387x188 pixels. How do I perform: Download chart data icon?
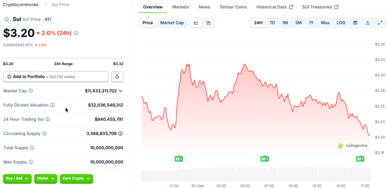(x=368, y=23)
